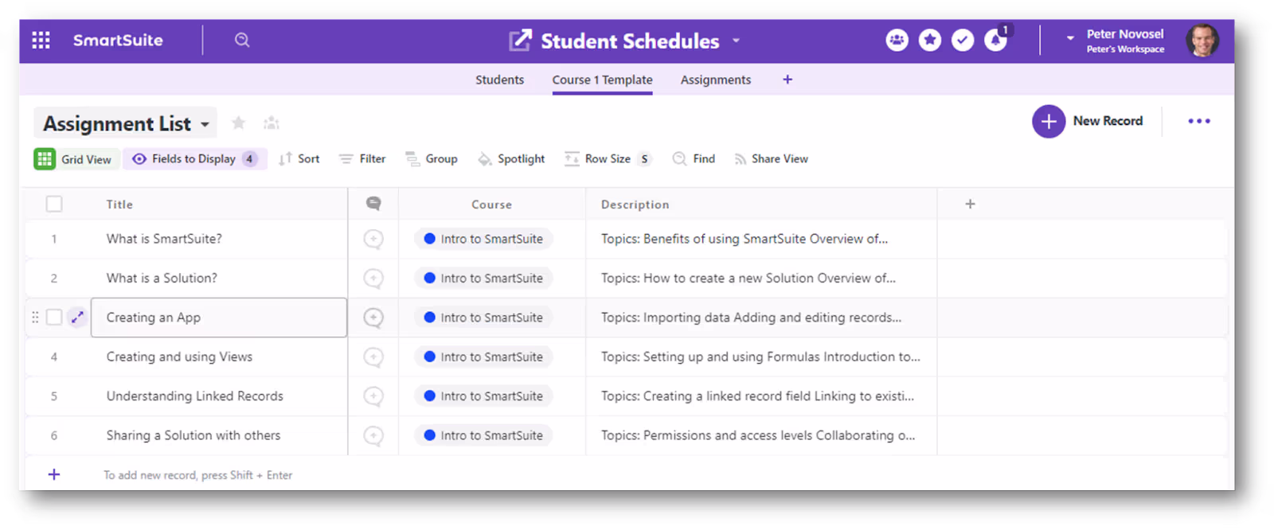The width and height of the screenshot is (1274, 530).
Task: Open the members icon in header
Action: click(897, 40)
